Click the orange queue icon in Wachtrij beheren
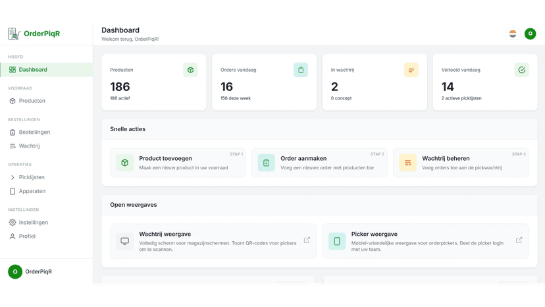 pos(407,163)
